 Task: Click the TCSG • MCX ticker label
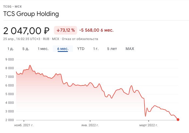coord(12,6)
